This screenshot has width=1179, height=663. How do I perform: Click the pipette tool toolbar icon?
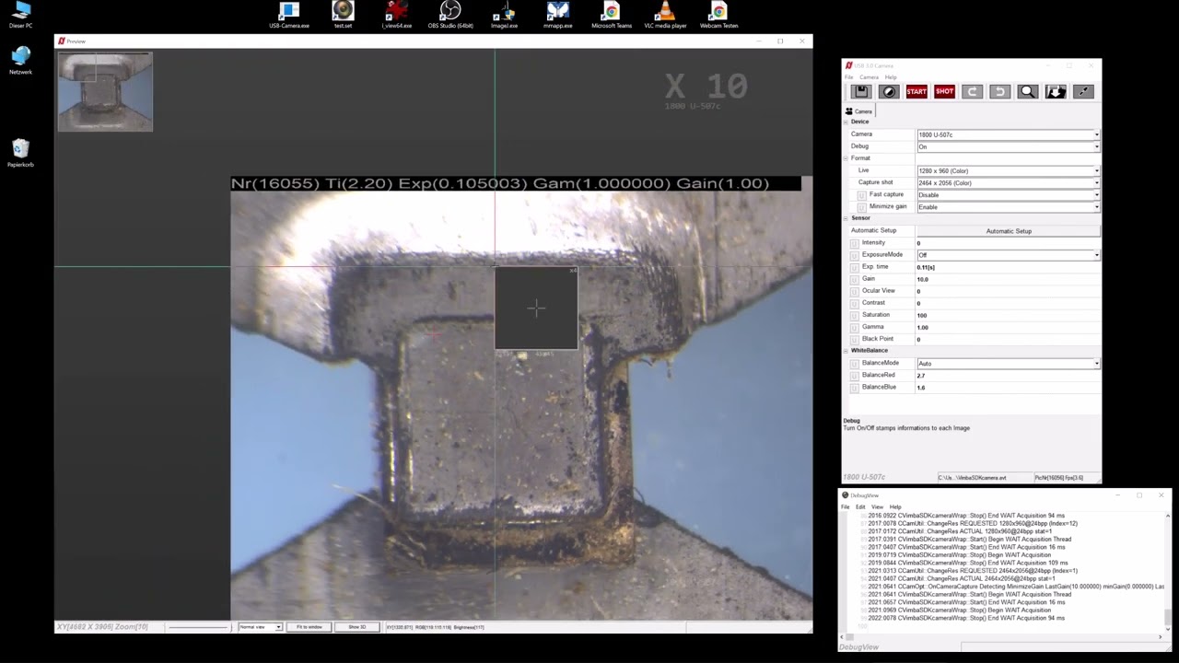pos(1083,91)
